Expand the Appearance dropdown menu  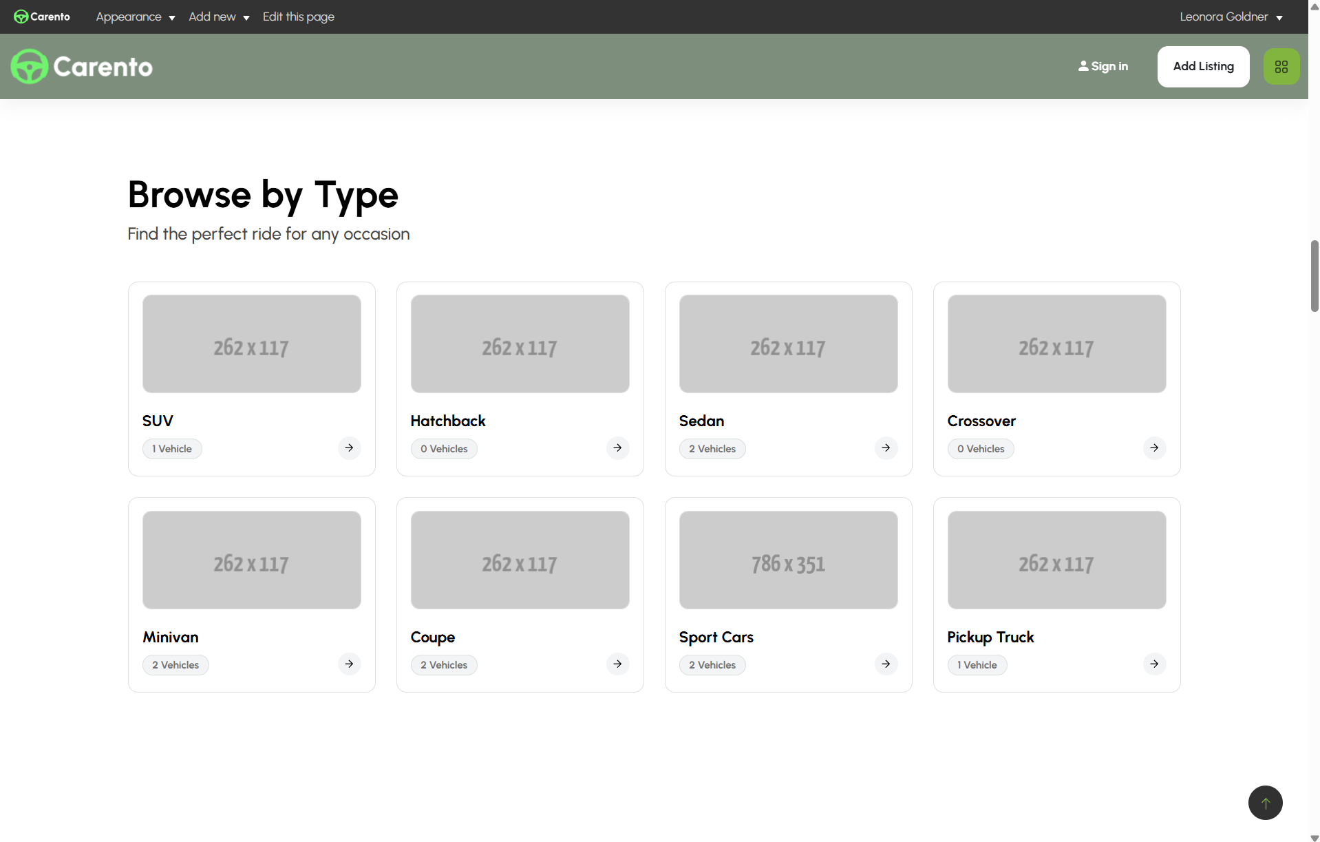[135, 17]
